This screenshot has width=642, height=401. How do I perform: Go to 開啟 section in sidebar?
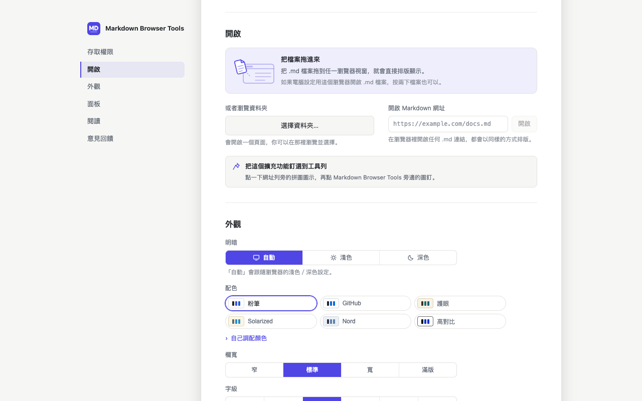pos(132,70)
